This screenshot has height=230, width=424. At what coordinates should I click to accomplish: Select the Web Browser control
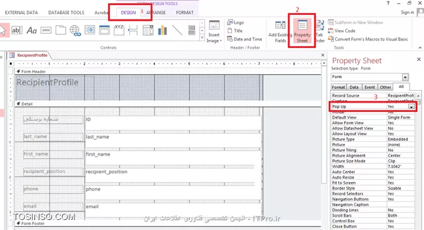(x=90, y=30)
